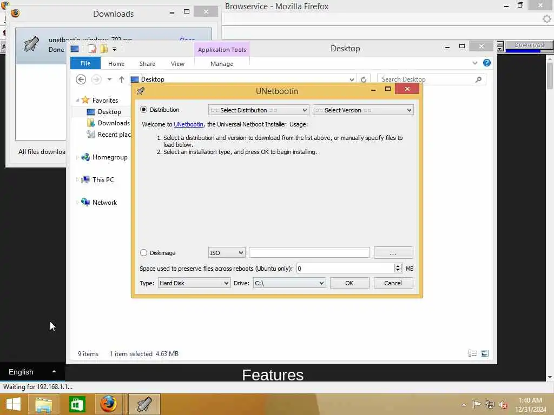
Task: Open the File menu in Explorer
Action: click(85, 64)
